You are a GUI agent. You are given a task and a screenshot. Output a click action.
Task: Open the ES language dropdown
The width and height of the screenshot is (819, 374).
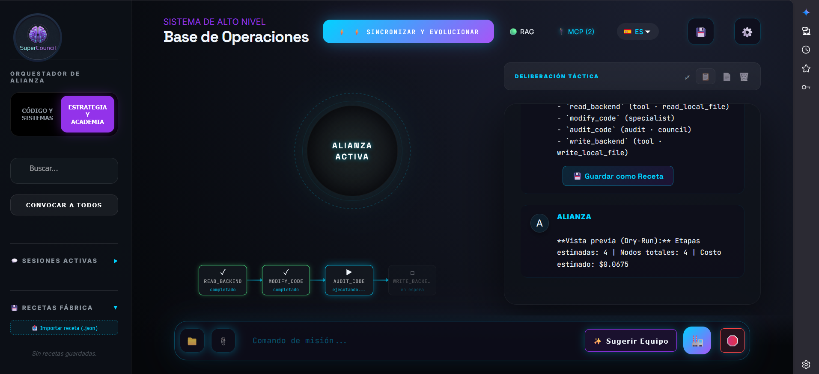(x=637, y=32)
